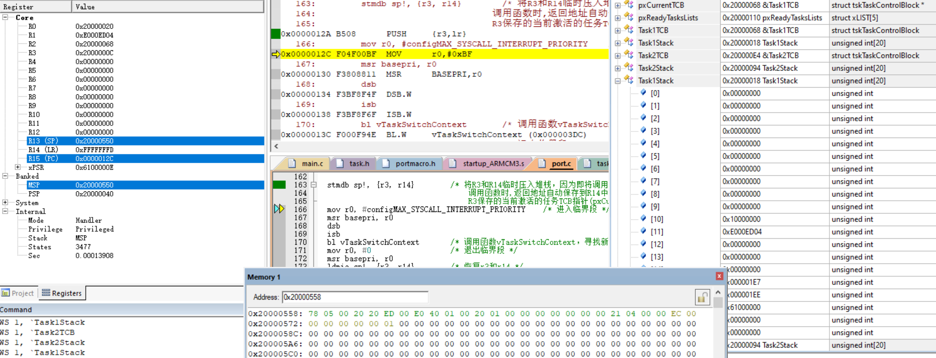Select the Registers panel tab
The height and width of the screenshot is (358, 936).
[62, 293]
